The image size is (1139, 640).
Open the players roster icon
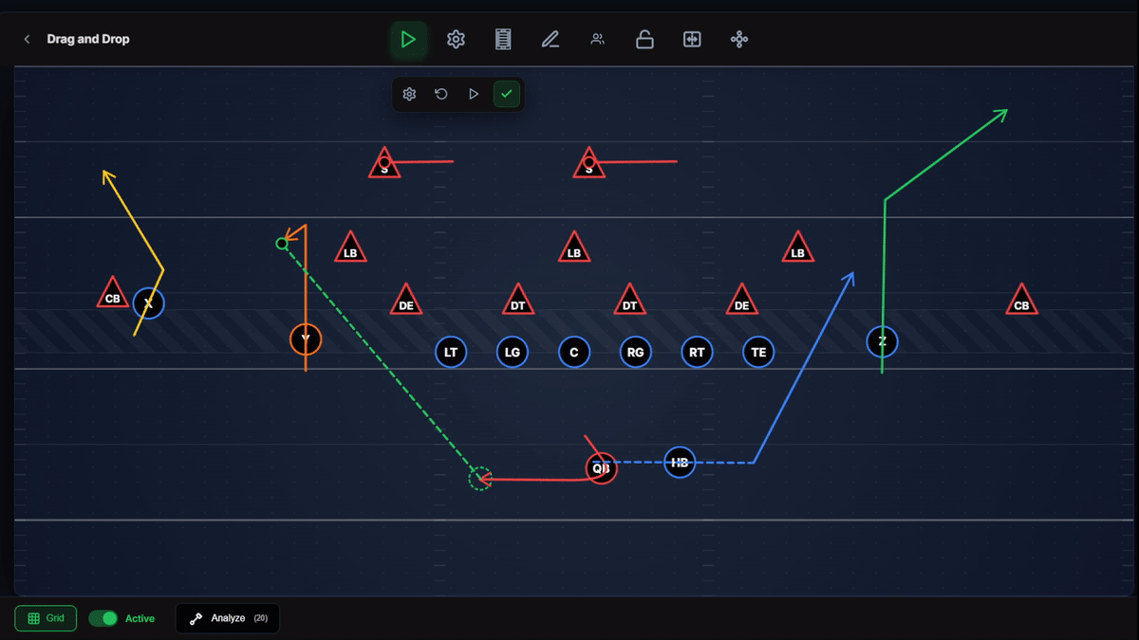pos(597,39)
